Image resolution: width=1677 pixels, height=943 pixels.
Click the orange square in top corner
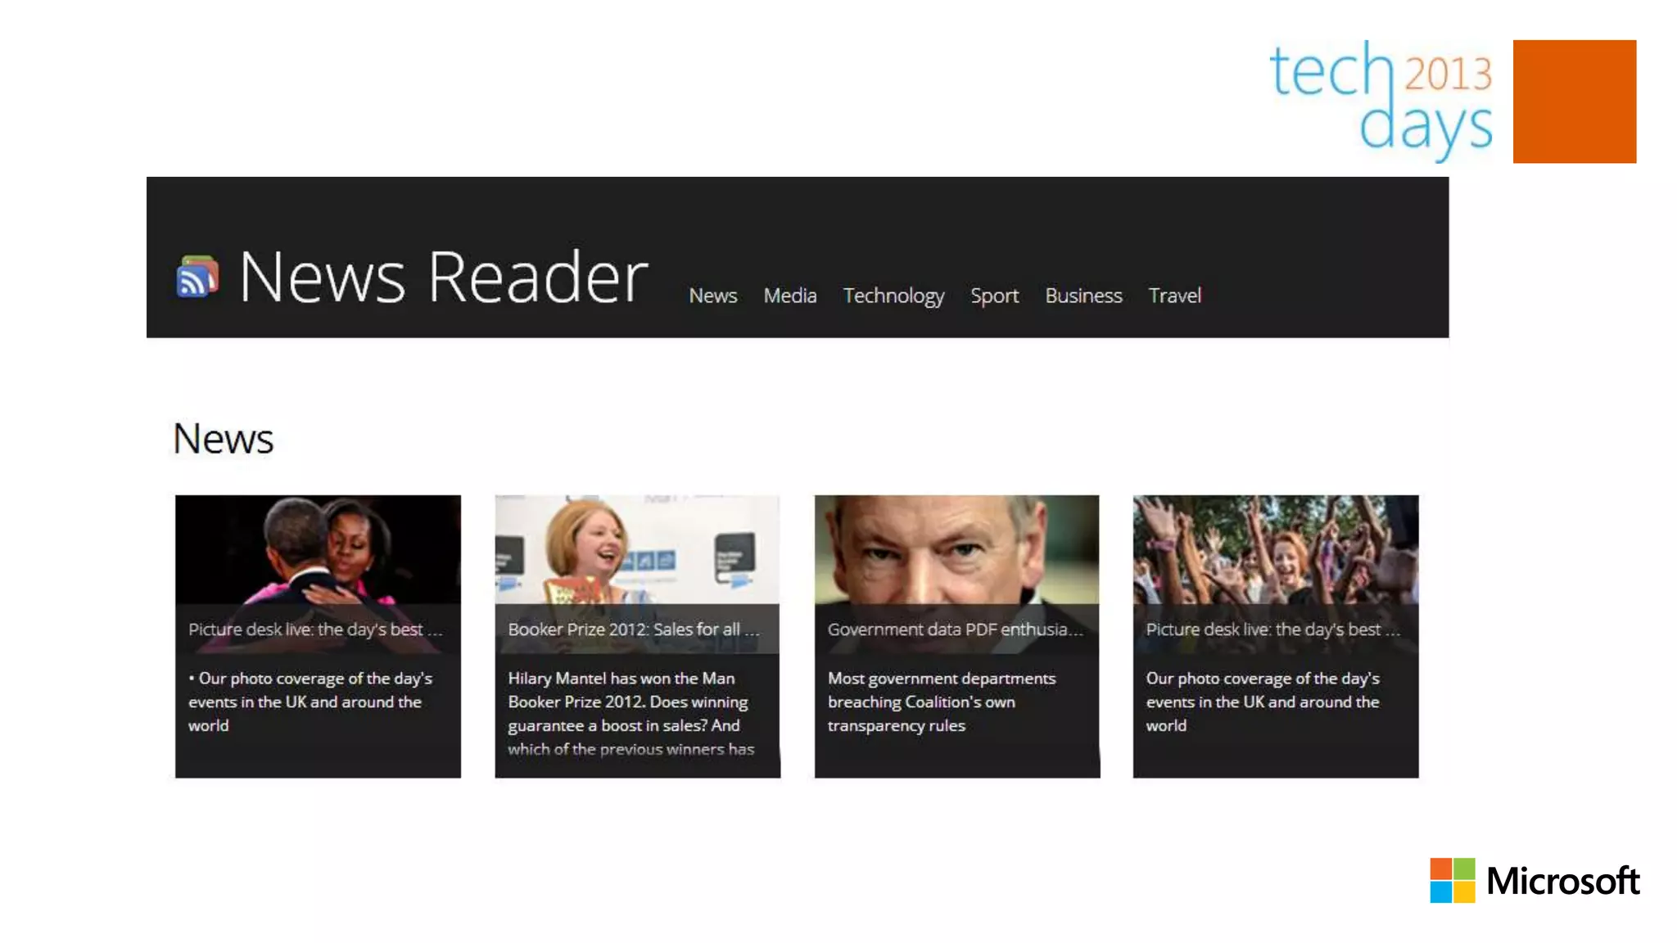point(1574,102)
